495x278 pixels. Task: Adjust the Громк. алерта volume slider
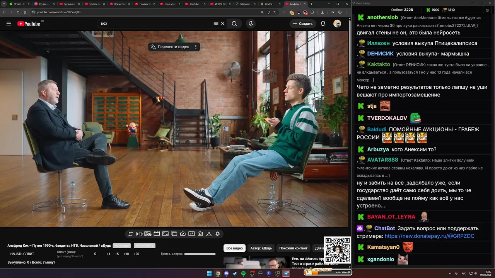coord(200,254)
